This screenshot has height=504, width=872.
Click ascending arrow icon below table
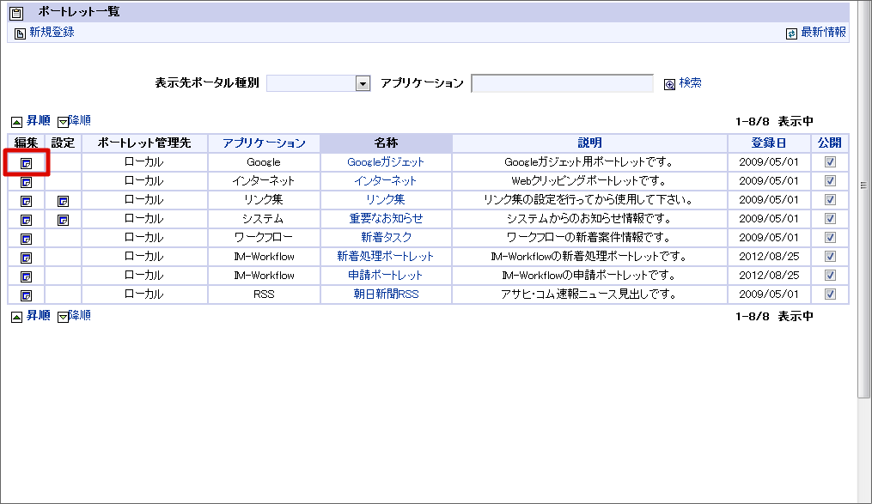(16, 317)
